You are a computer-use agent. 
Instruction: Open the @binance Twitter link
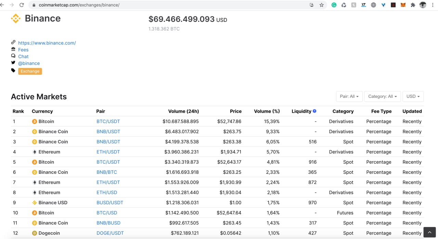(x=29, y=64)
